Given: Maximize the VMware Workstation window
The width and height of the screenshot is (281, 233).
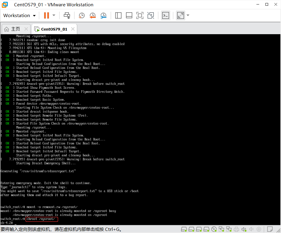Looking at the screenshot, I should point(267,4).
